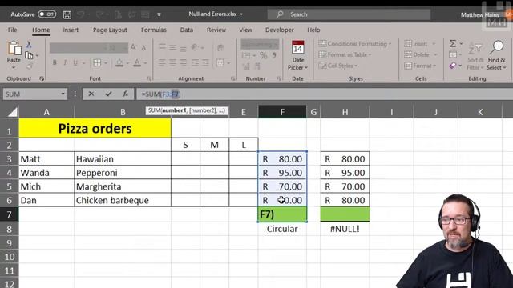Center text horizontally in the Alignment group
513x288 pixels.
[173, 62]
